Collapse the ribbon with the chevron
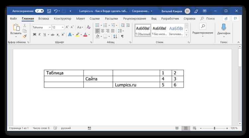The height and width of the screenshot is (138, 249). [x=238, y=42]
